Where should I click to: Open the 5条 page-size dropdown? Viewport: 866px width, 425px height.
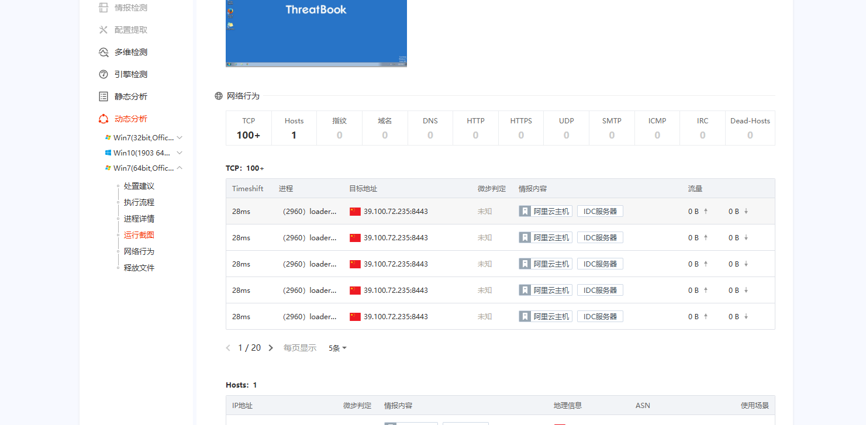pos(337,348)
